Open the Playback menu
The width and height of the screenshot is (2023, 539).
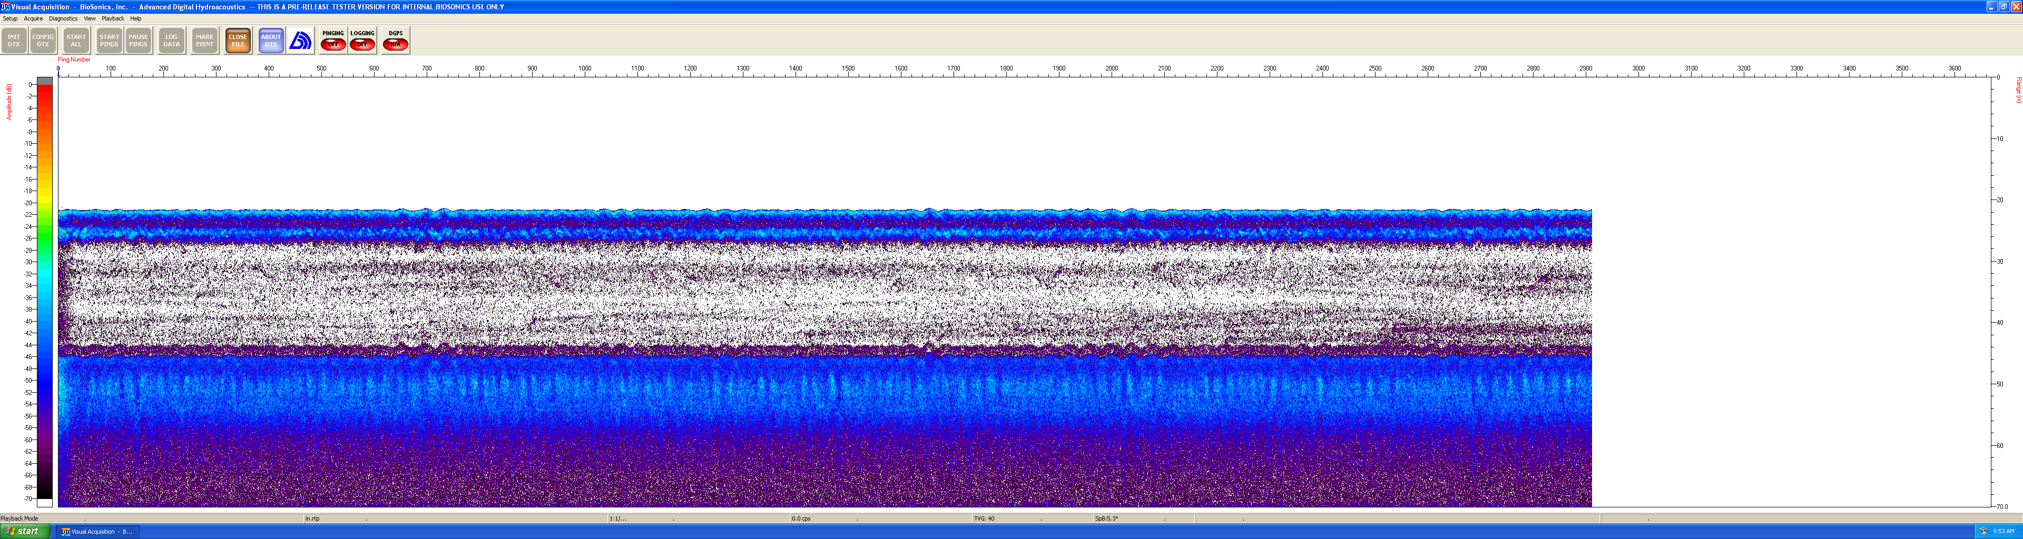(x=112, y=19)
